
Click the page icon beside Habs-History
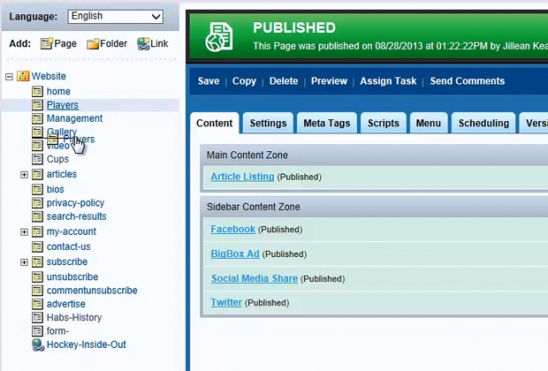point(37,317)
